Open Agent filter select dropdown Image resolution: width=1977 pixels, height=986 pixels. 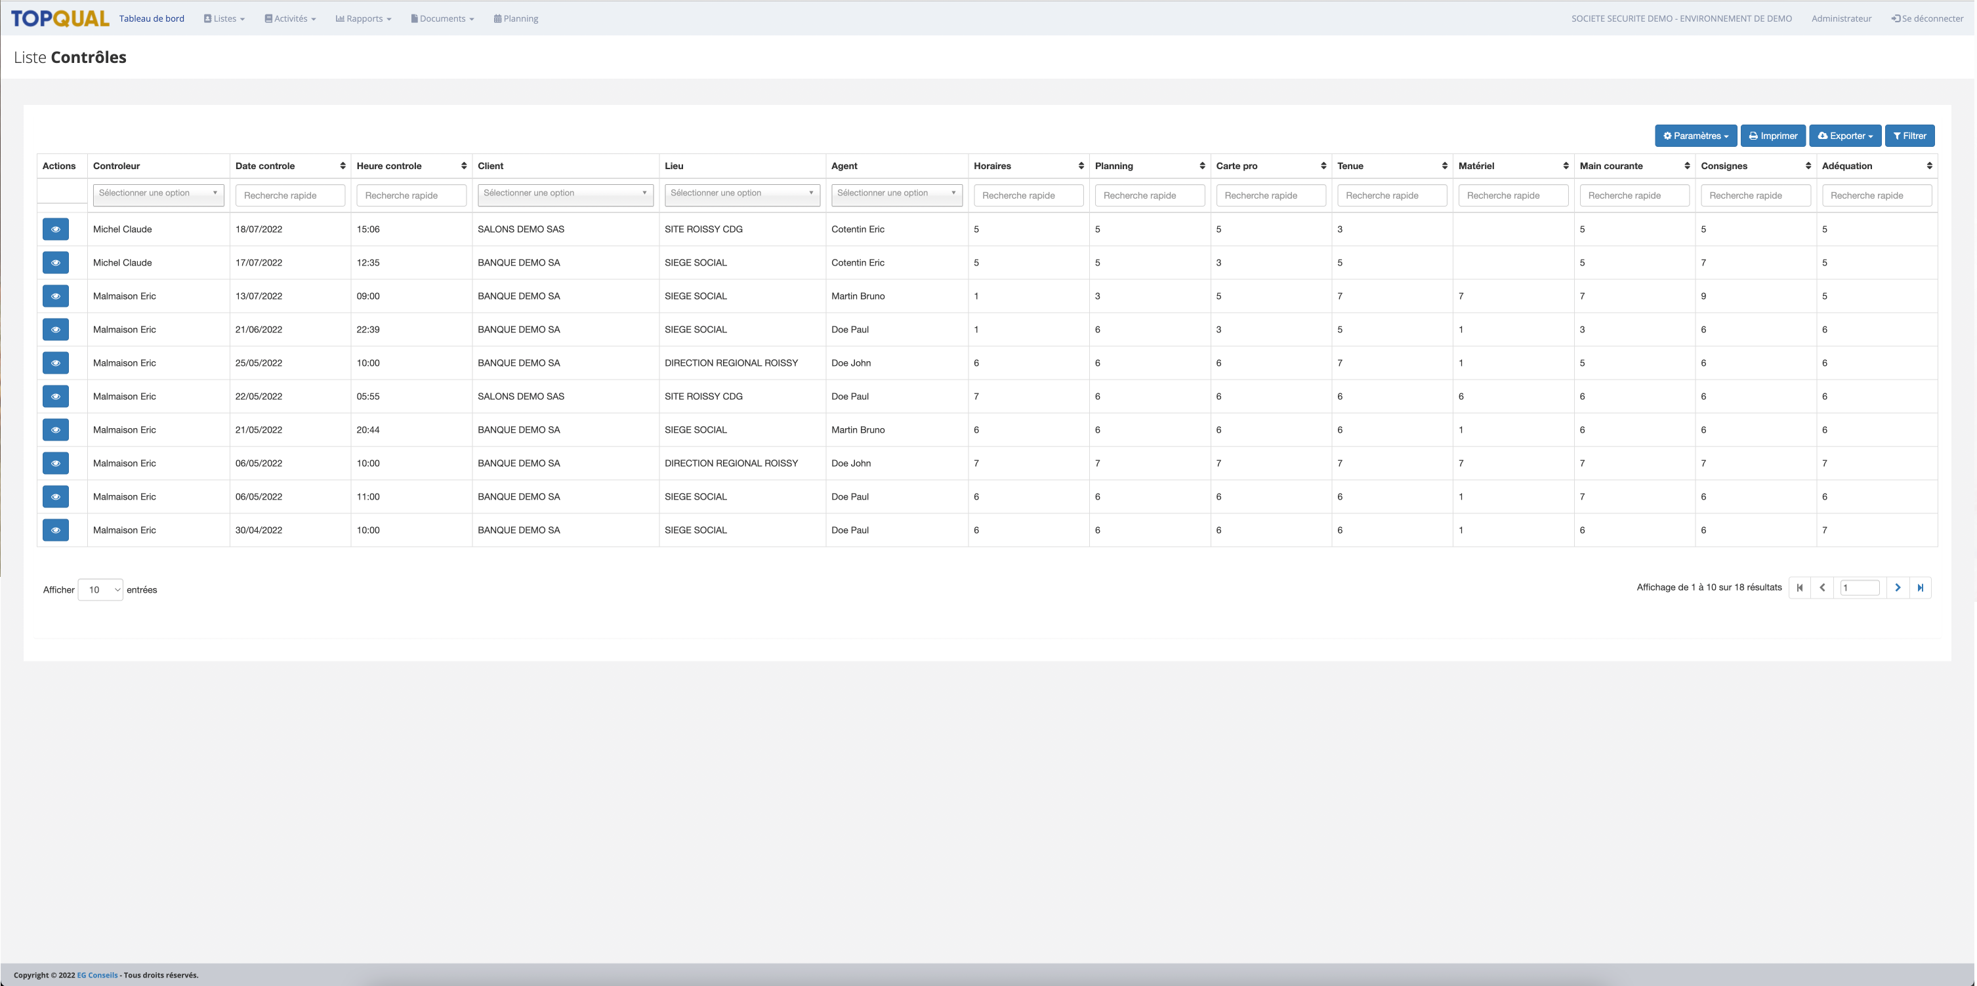896,194
